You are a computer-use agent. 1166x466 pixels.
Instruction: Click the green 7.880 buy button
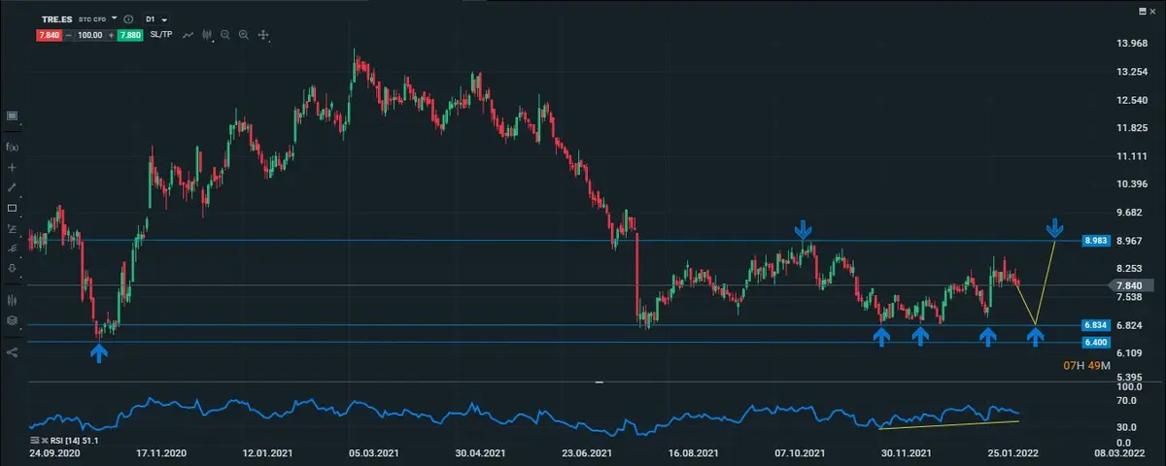point(130,35)
